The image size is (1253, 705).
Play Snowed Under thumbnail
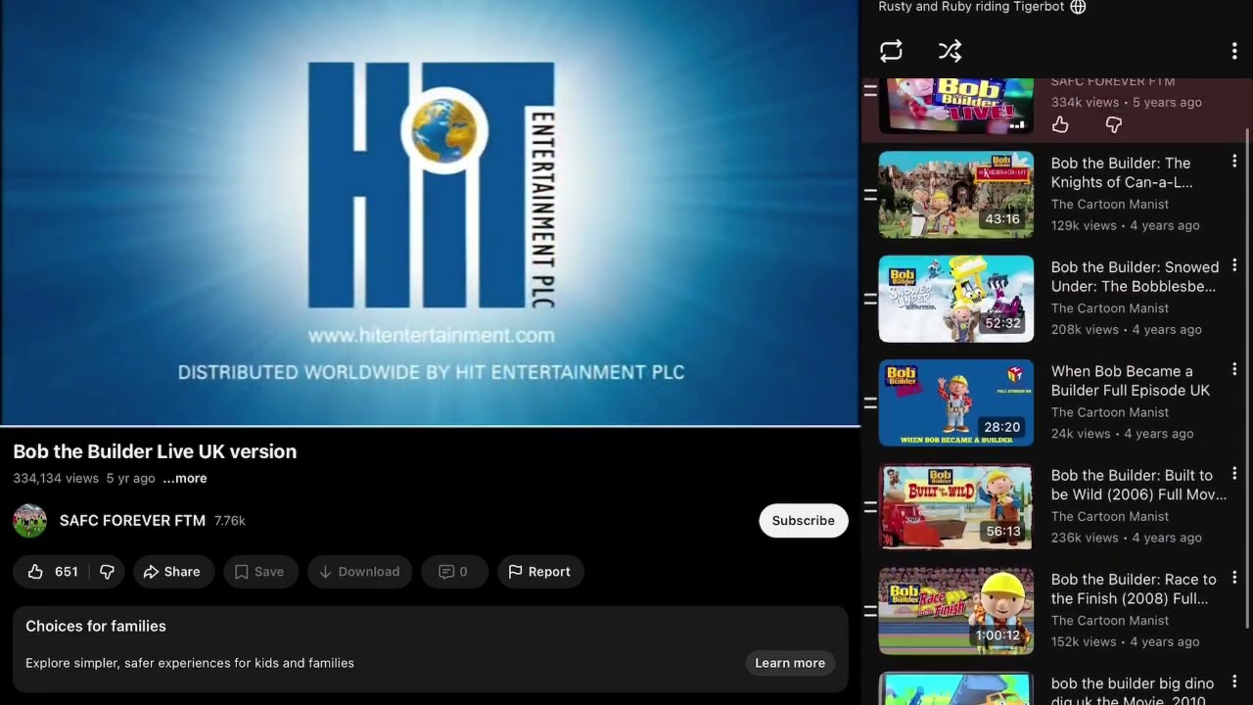point(956,299)
